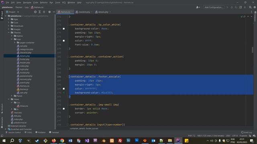Open the Problems tool window
Image resolution: width=257 pixels, height=144 pixels.
(41, 132)
